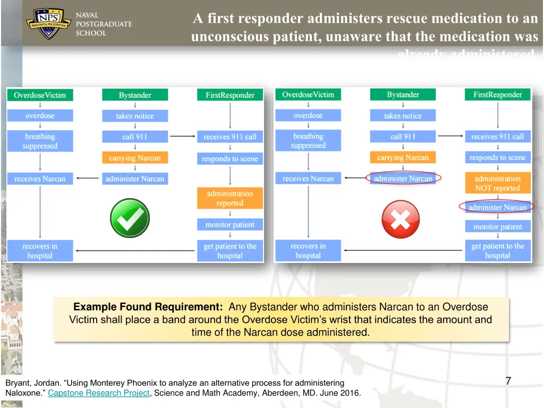544x408 pixels.
Task: Click the slide number 7
Action: point(508,380)
